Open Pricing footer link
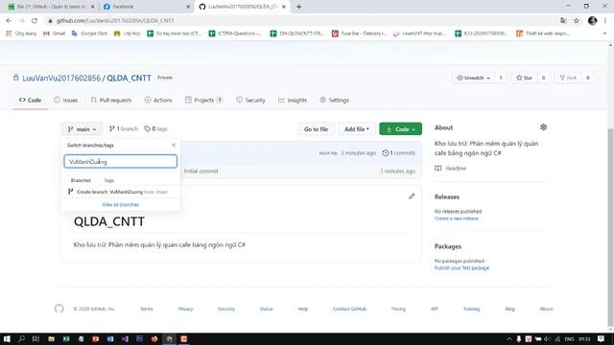 click(x=398, y=309)
